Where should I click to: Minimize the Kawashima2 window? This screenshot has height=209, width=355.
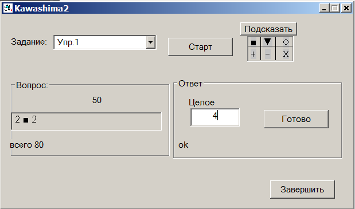(x=324, y=9)
